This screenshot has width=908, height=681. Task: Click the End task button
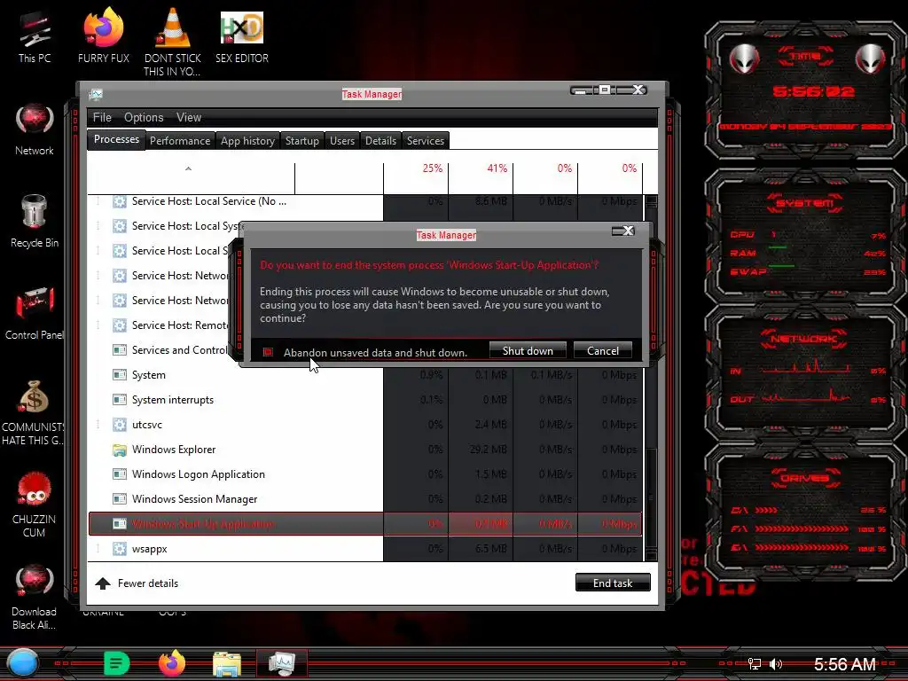613,583
